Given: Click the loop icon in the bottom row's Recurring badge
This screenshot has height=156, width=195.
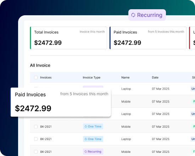Looking at the screenshot, I should coord(85,151).
